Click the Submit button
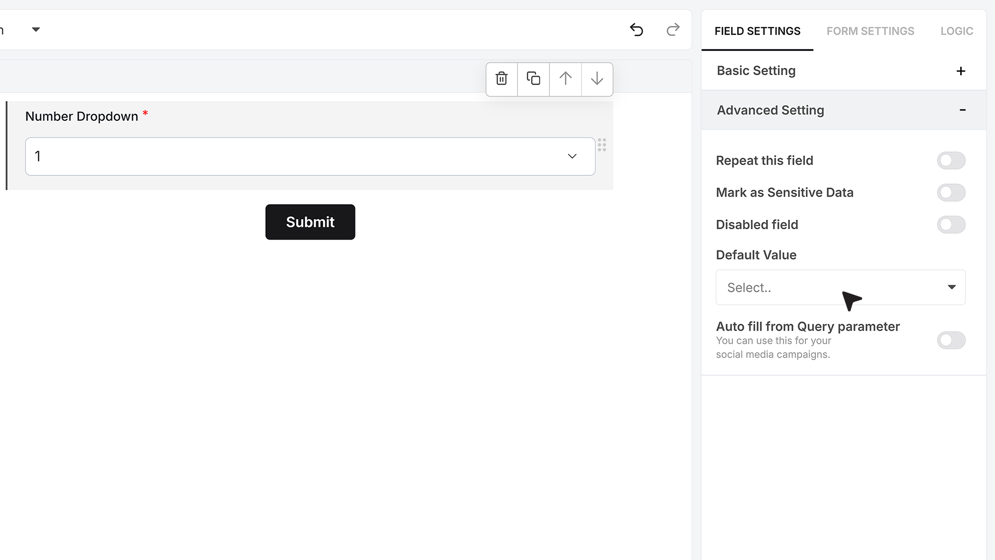The width and height of the screenshot is (995, 560). point(310,222)
